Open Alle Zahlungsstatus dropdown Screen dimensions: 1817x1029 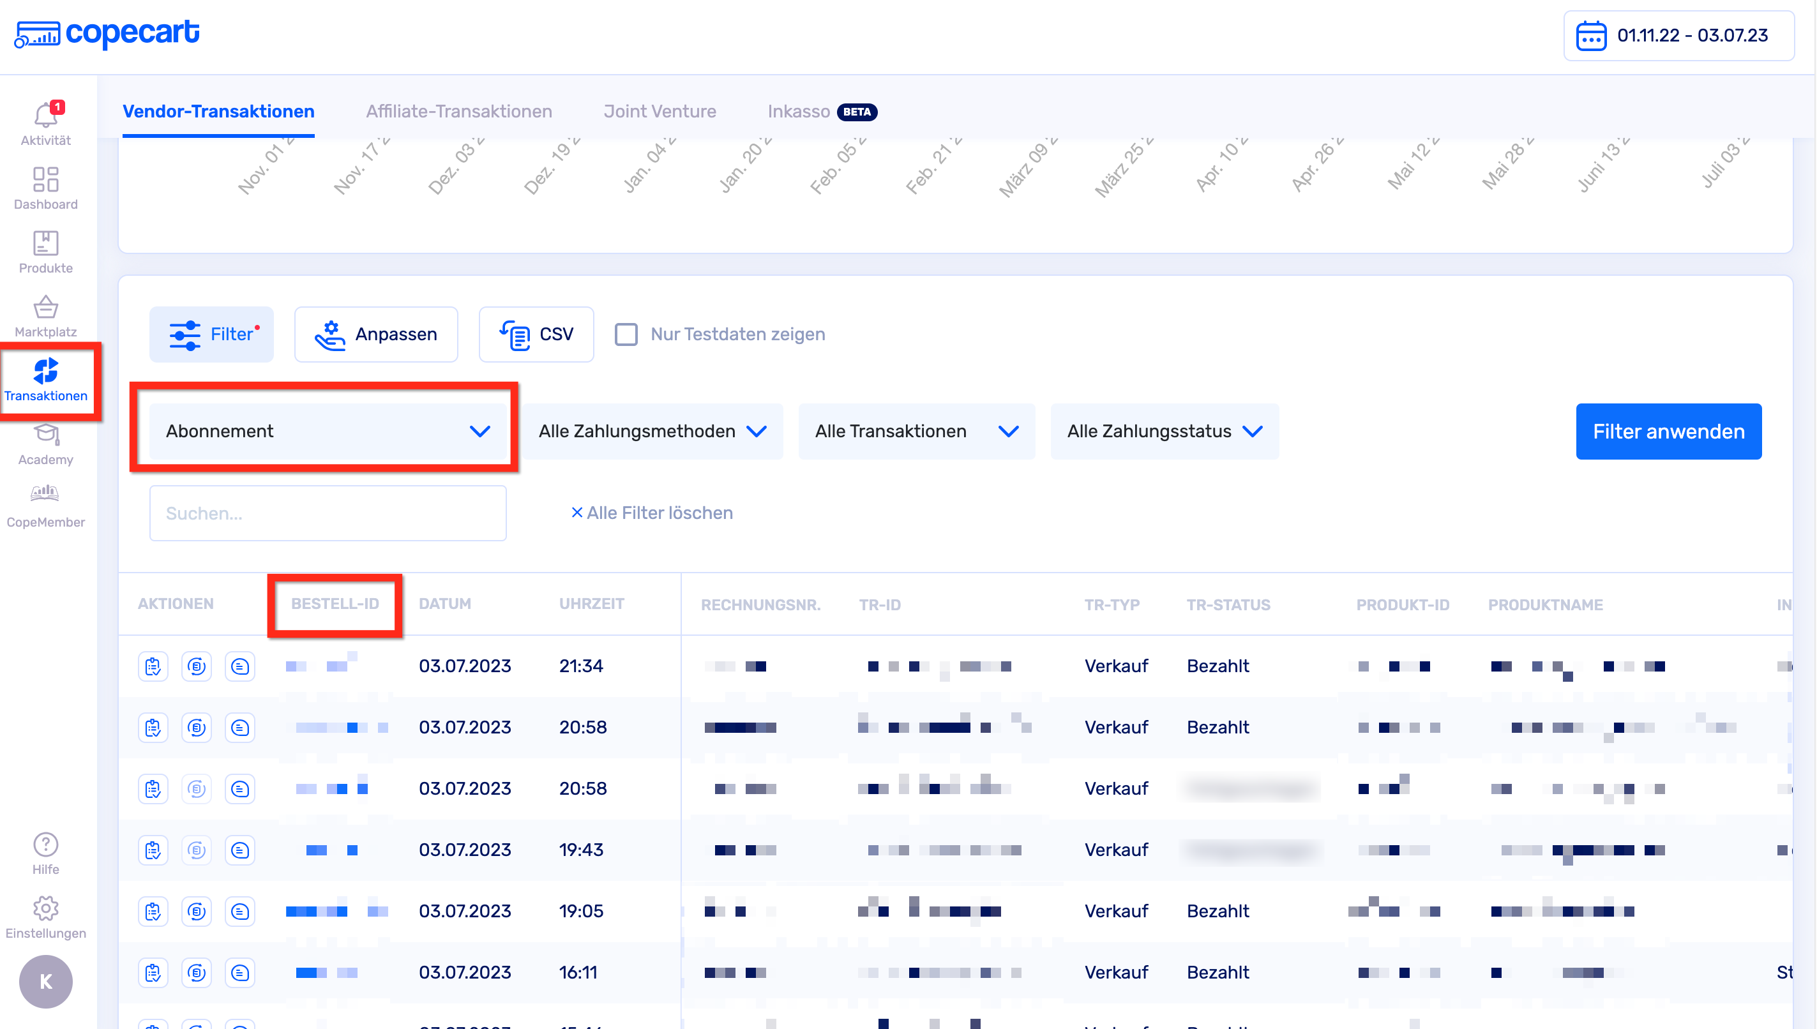click(x=1163, y=431)
